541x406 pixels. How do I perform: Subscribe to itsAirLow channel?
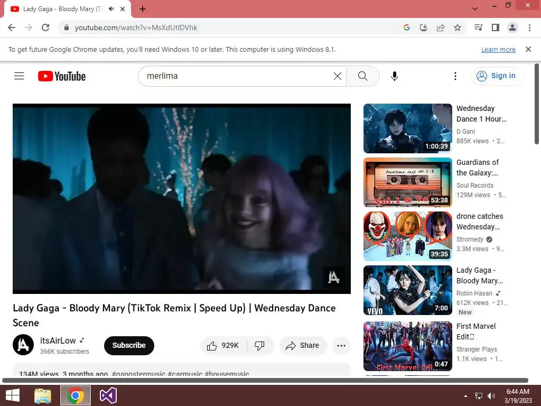point(129,345)
